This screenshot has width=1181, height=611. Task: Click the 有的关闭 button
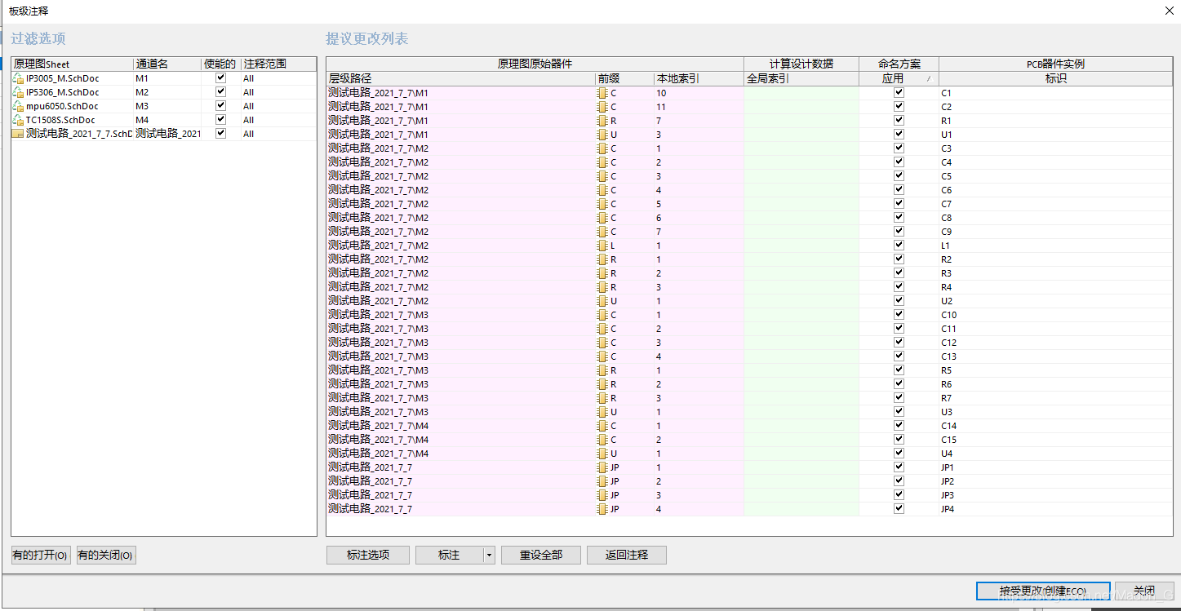click(x=106, y=556)
